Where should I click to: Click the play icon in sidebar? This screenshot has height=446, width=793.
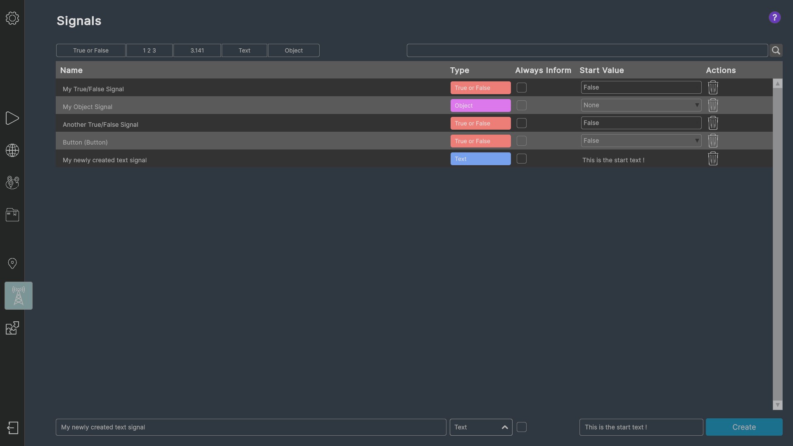pyautogui.click(x=12, y=118)
